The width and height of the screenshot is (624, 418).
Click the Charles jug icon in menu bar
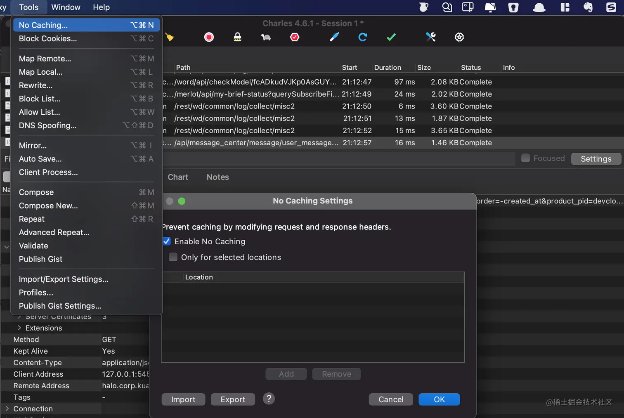pos(424,7)
